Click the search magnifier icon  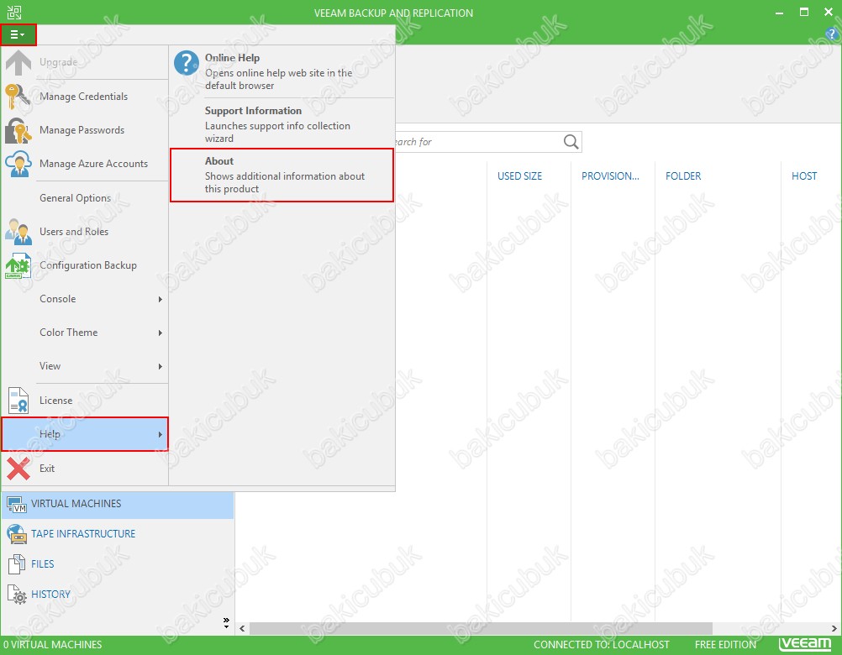[571, 142]
